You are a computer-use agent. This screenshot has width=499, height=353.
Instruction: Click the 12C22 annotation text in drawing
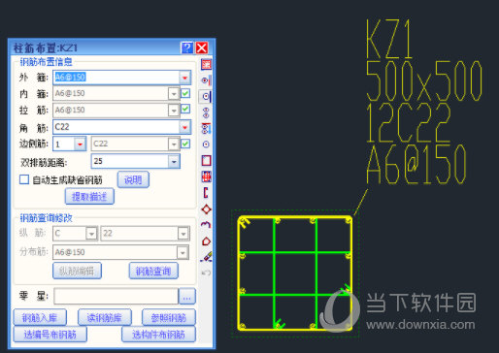[x=409, y=122]
